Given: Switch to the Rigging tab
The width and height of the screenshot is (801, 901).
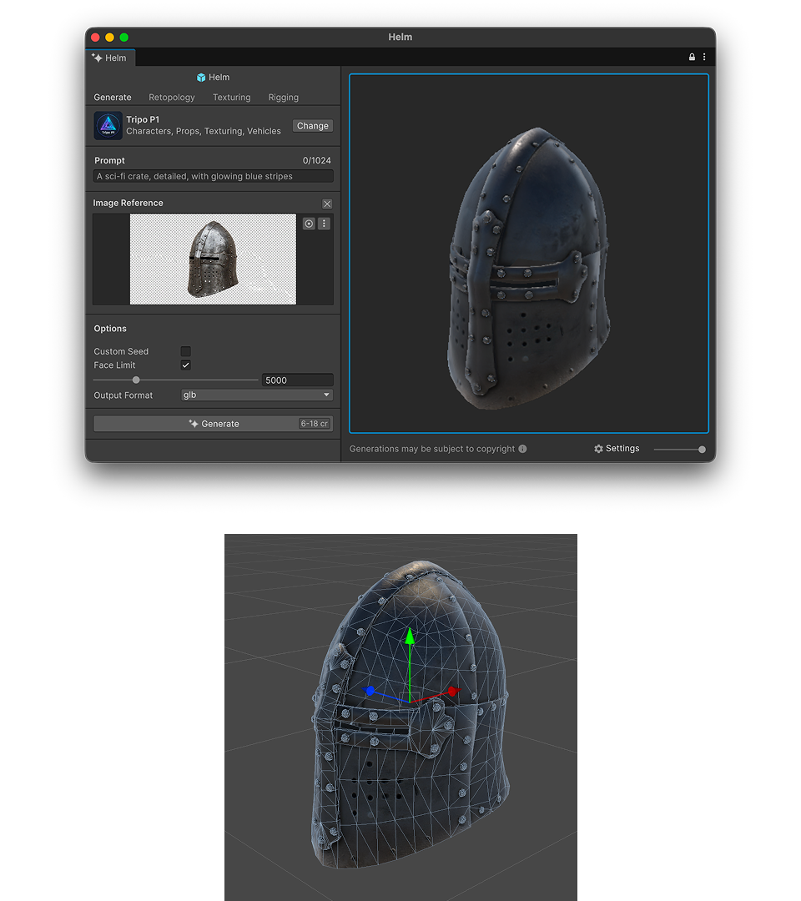Looking at the screenshot, I should (284, 97).
